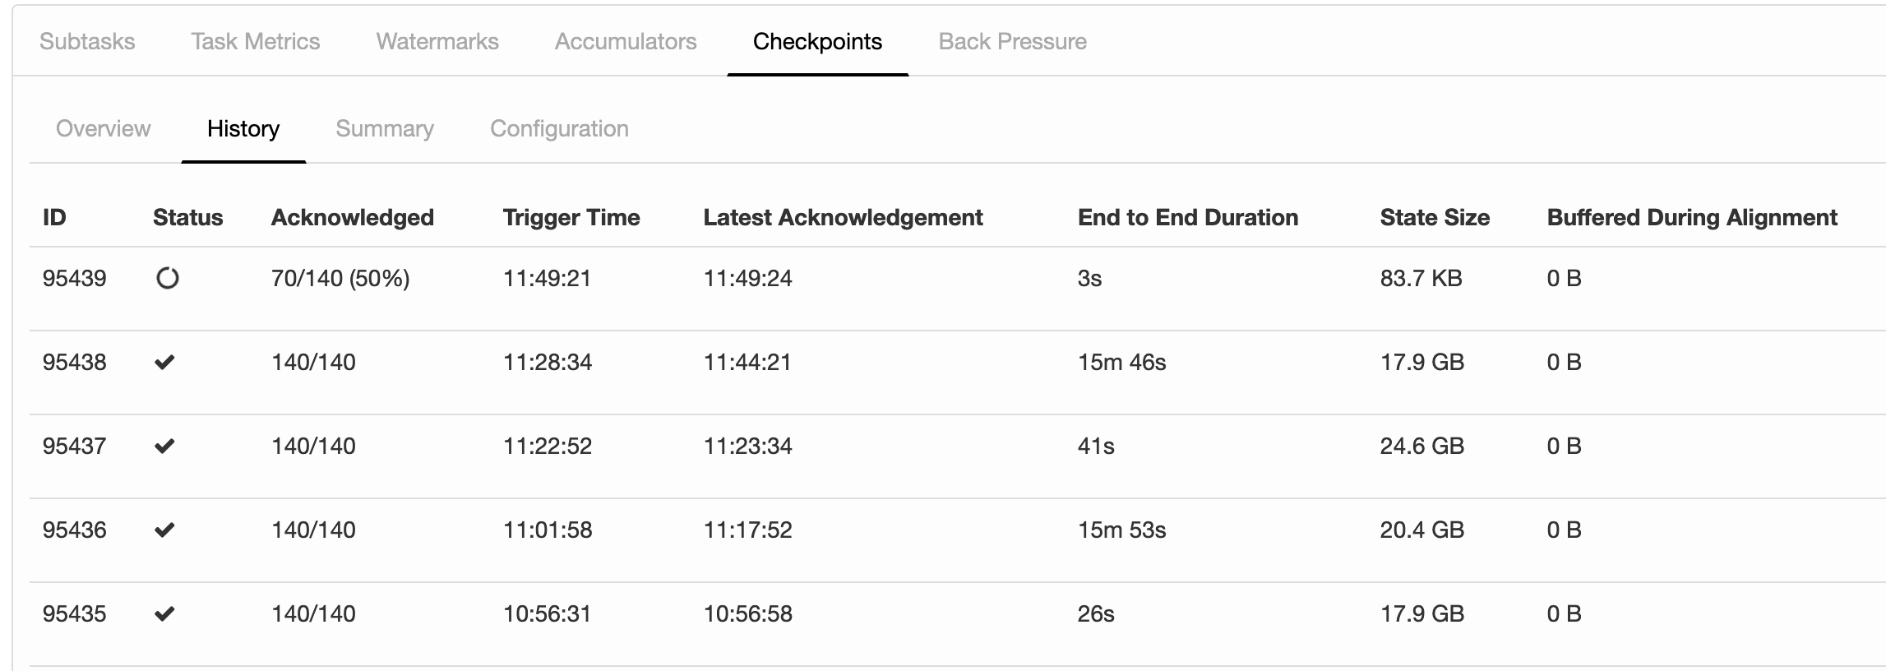Screen dimensions: 1886x671
Task: Go to the Watermarks tab
Action: pos(437,42)
